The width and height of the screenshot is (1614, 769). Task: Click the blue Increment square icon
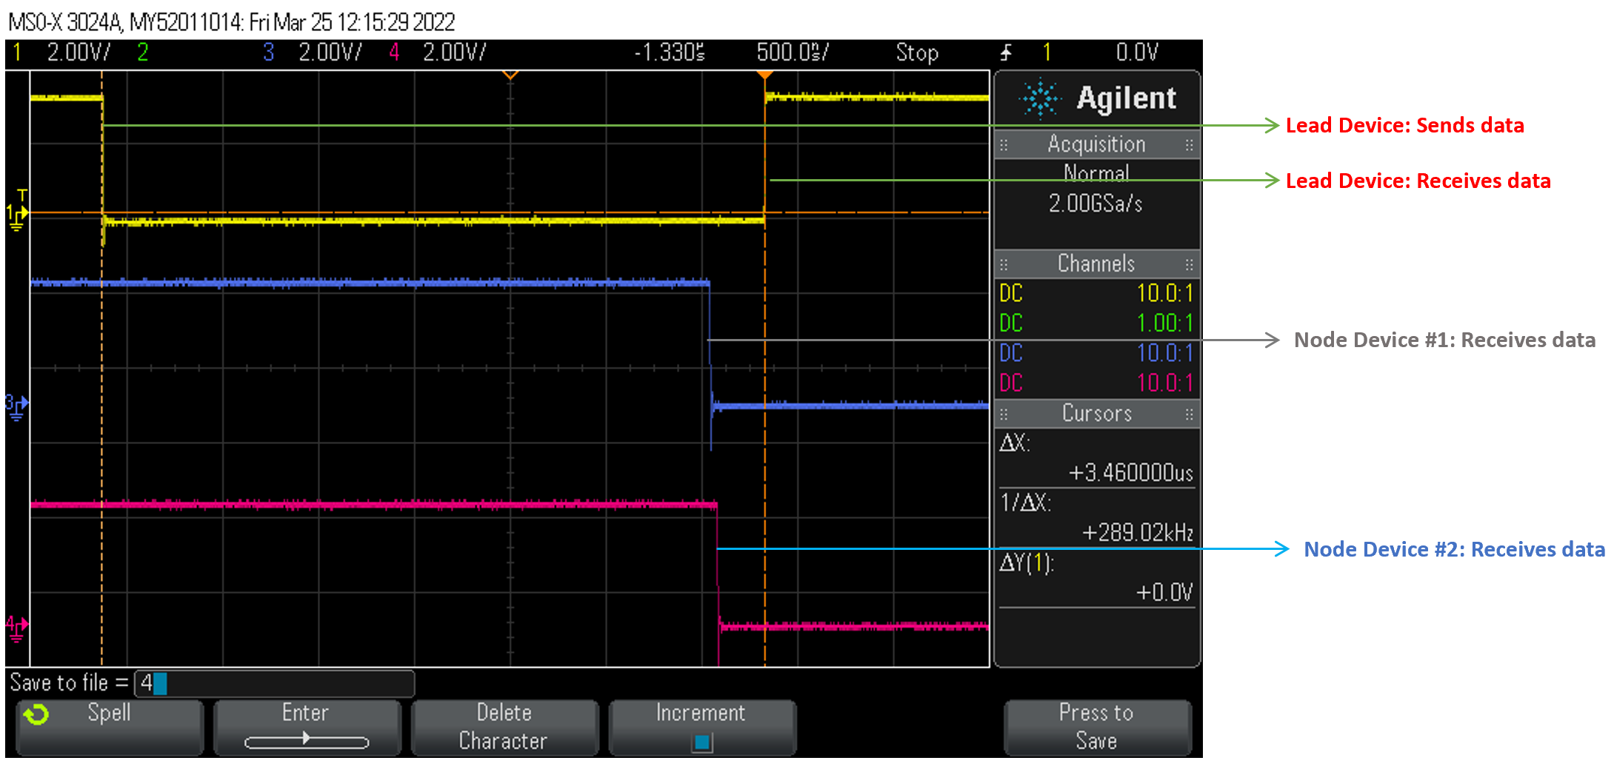pos(701,740)
